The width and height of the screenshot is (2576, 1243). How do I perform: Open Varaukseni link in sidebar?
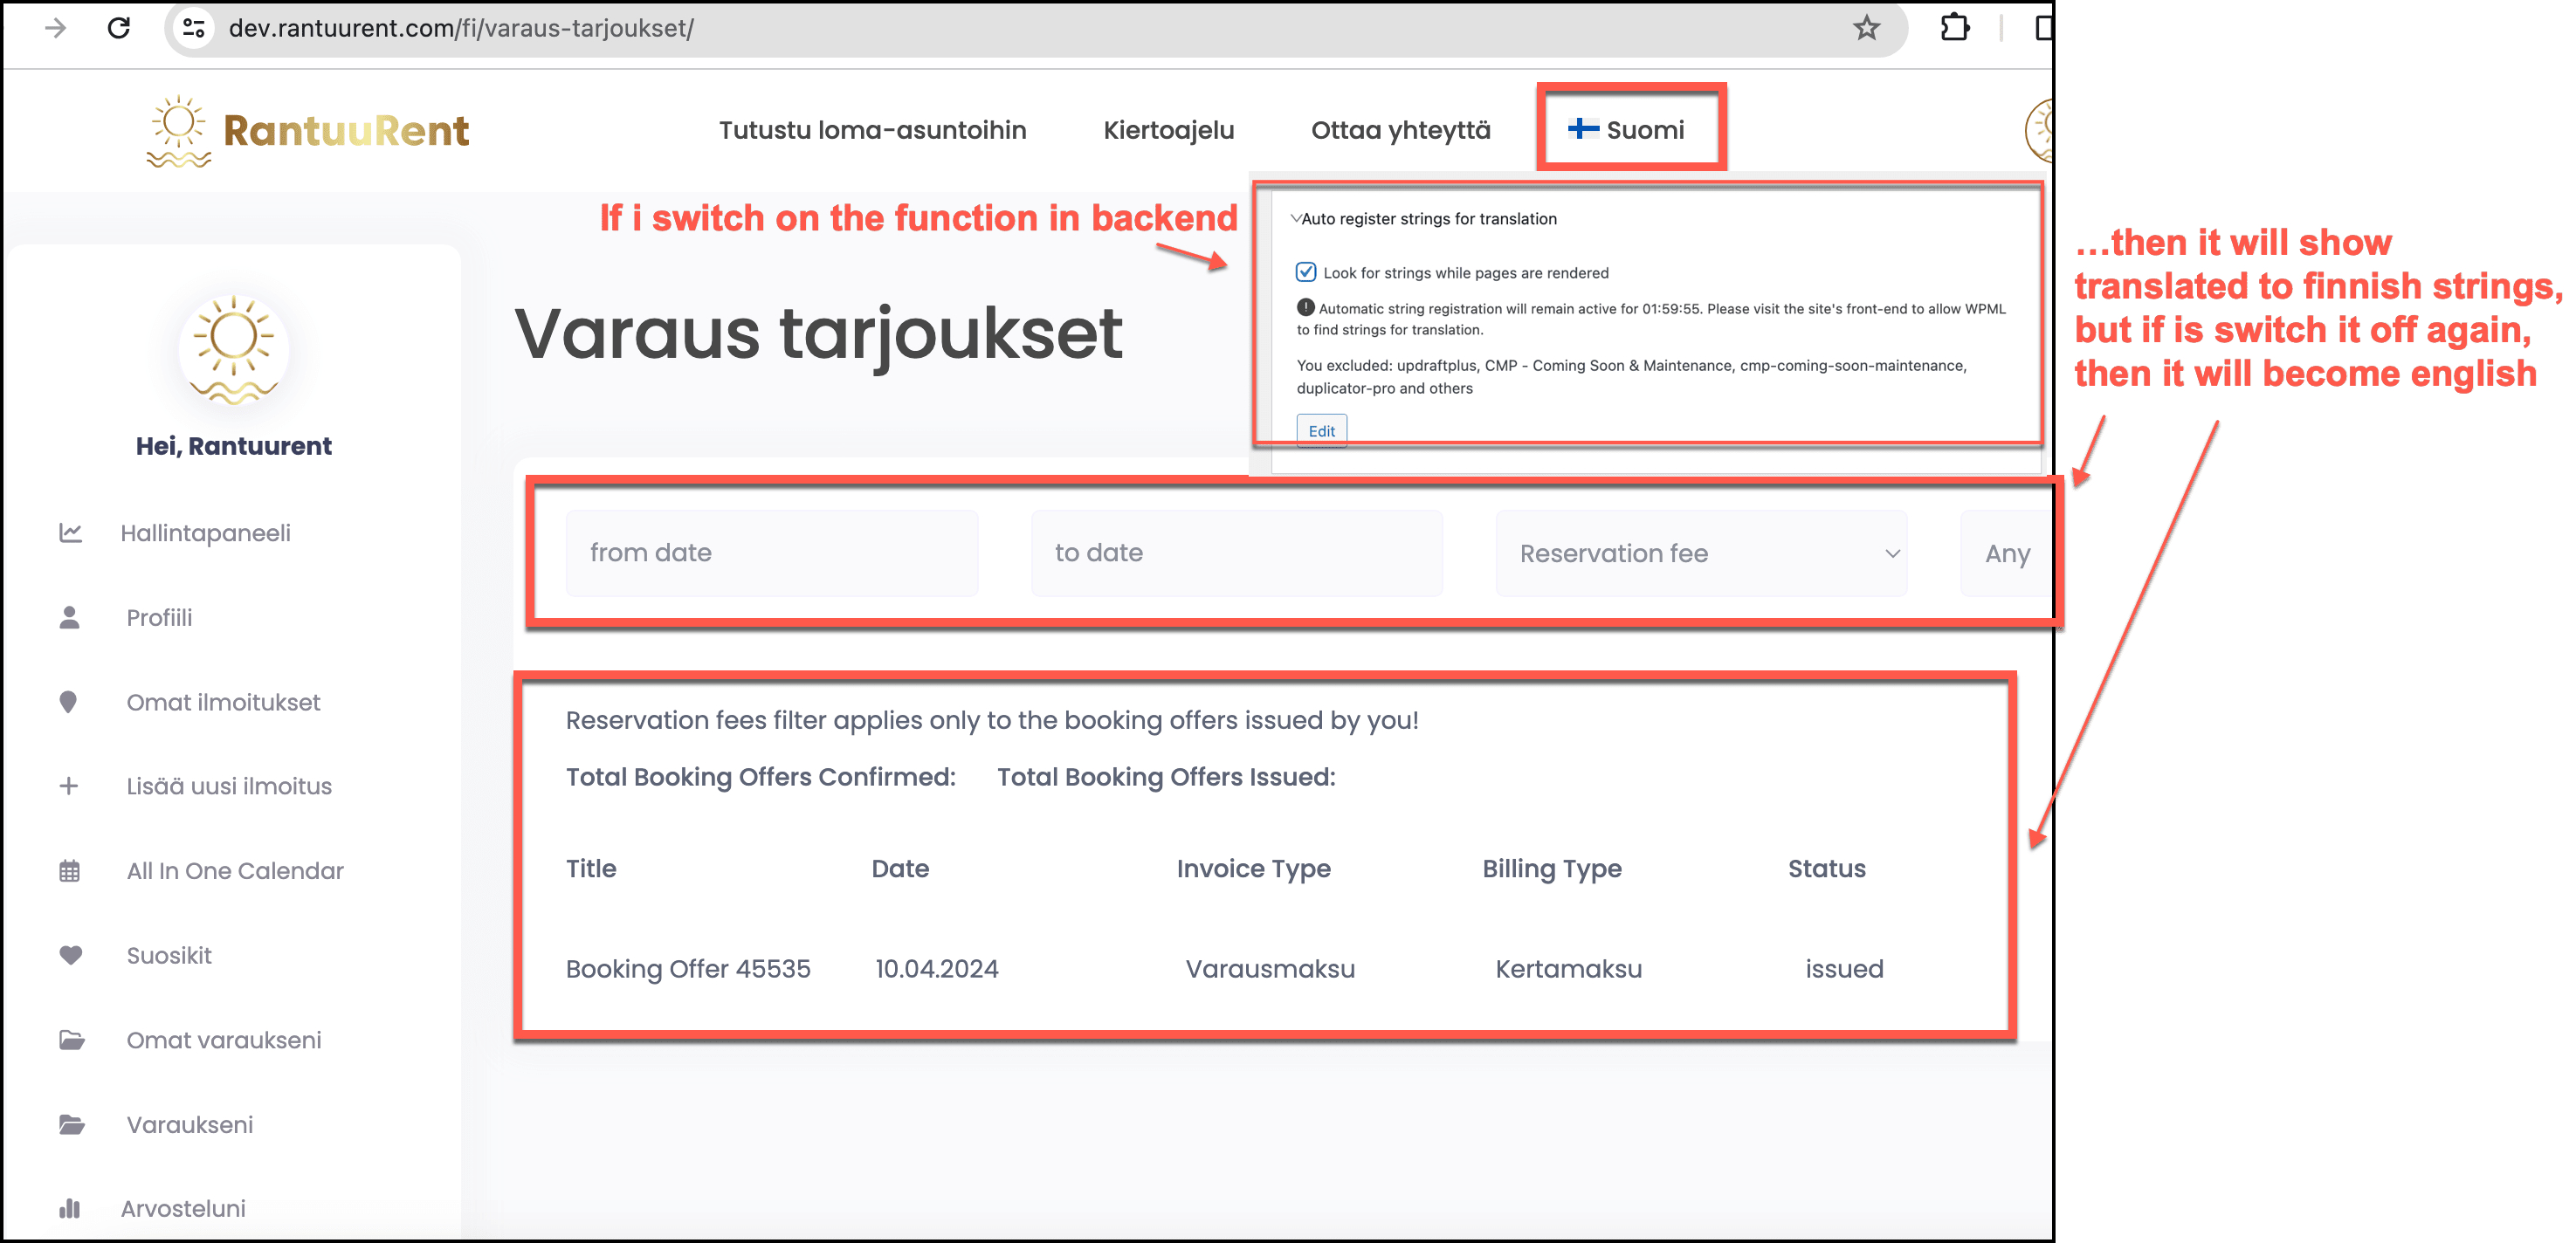click(x=190, y=1125)
